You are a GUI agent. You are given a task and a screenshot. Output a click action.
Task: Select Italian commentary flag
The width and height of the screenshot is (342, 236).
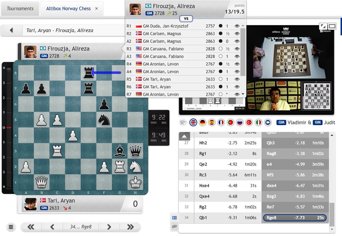click(258, 123)
